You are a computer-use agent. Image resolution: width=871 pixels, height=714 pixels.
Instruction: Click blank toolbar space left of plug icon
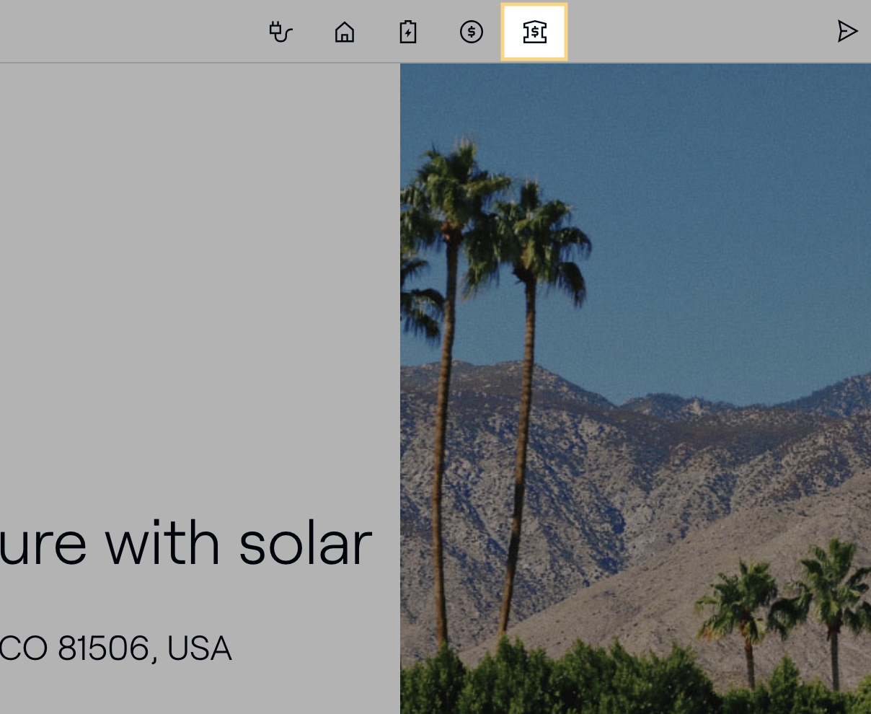click(130, 32)
